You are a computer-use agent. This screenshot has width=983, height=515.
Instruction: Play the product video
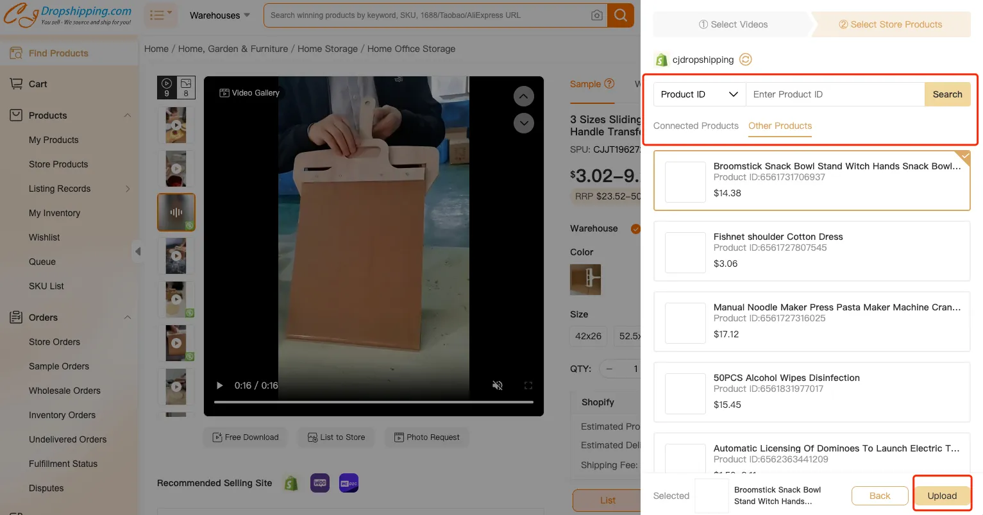tap(220, 385)
